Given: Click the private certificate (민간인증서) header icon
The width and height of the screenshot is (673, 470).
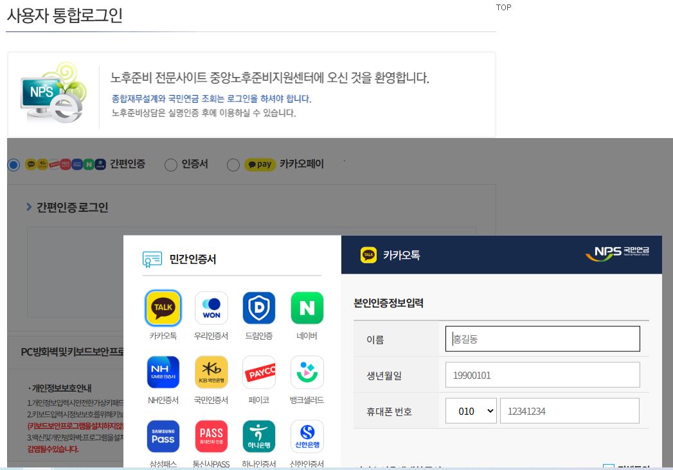Looking at the screenshot, I should pos(152,259).
